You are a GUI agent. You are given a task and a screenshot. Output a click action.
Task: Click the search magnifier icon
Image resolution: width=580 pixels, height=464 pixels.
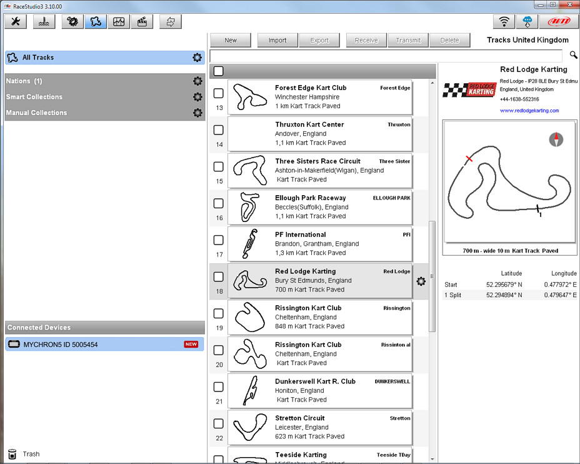coord(573,55)
